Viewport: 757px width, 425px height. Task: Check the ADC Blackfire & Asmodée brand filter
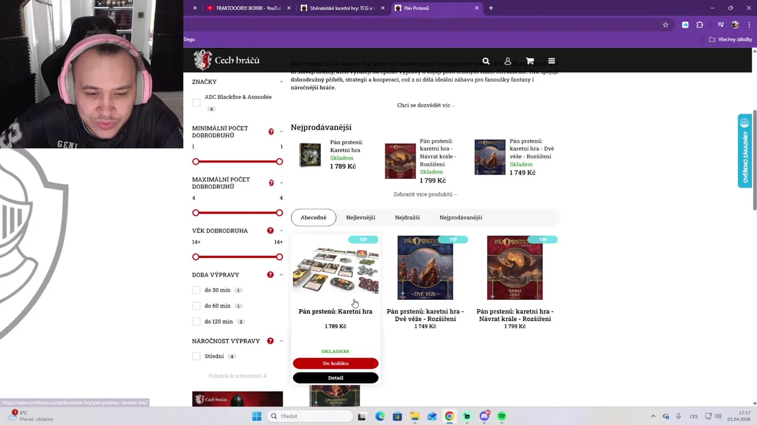pos(196,103)
